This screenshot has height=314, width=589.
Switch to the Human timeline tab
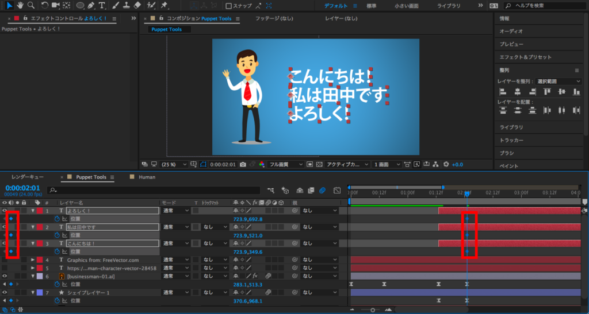point(147,177)
